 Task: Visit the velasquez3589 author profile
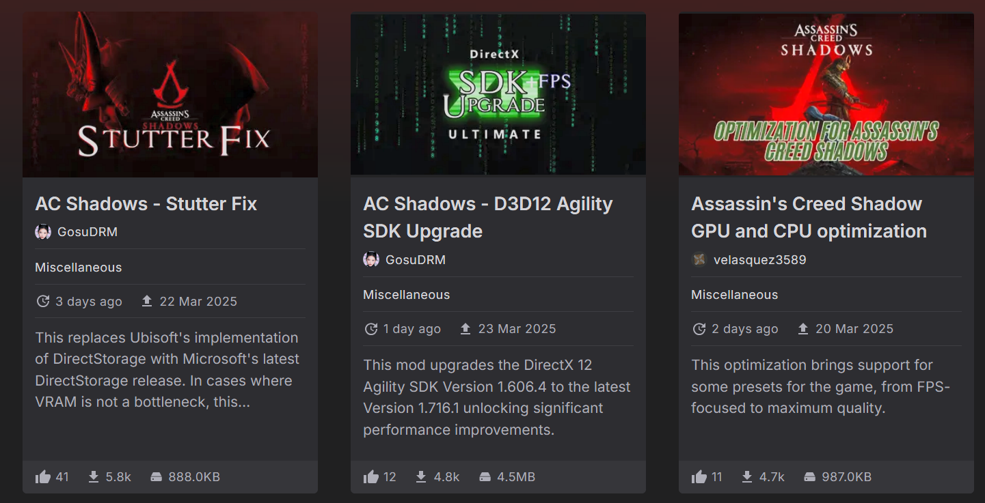coord(759,259)
